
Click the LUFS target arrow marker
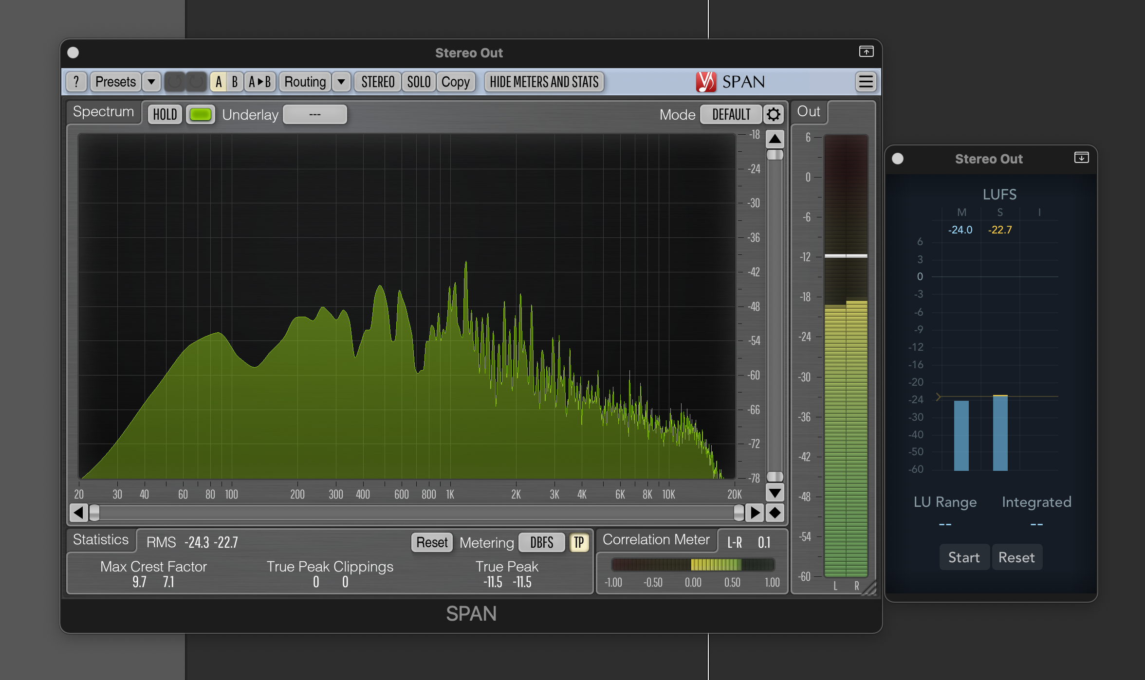click(x=938, y=397)
